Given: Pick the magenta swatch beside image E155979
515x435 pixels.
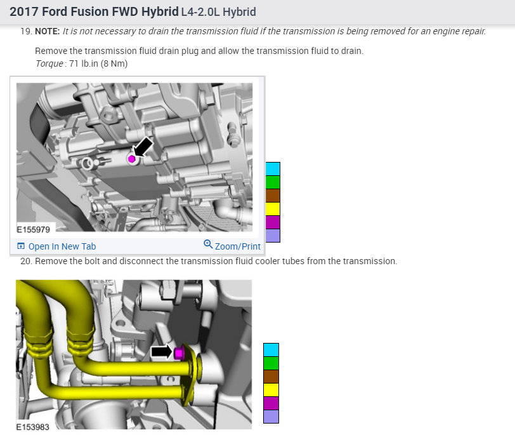Looking at the screenshot, I should (273, 222).
